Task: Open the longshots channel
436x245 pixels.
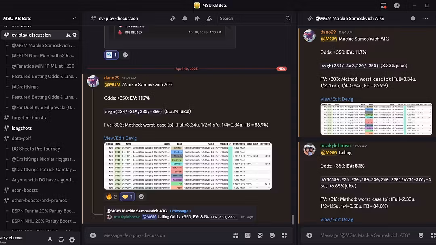Action: [x=22, y=128]
